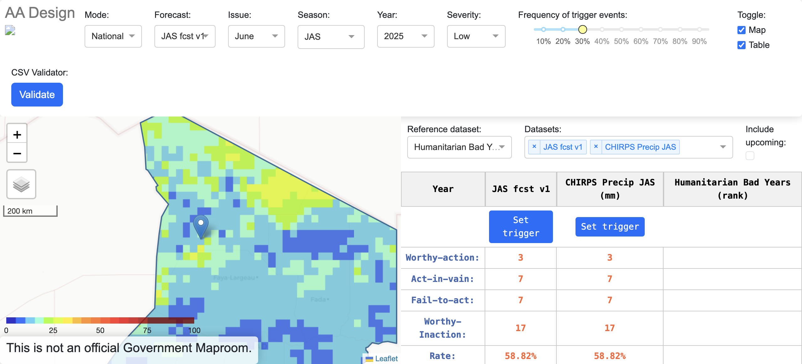The width and height of the screenshot is (802, 364).
Task: Expand the Severity dropdown showing Low
Action: click(476, 36)
